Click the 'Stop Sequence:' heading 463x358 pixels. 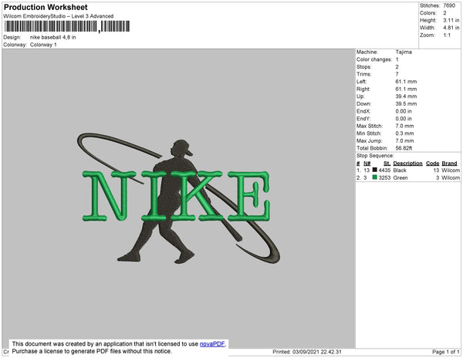point(375,156)
